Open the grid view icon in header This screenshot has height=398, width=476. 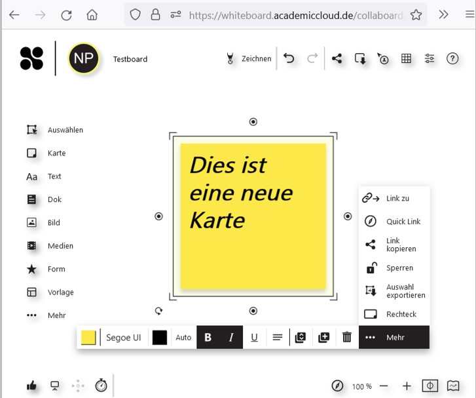point(406,58)
